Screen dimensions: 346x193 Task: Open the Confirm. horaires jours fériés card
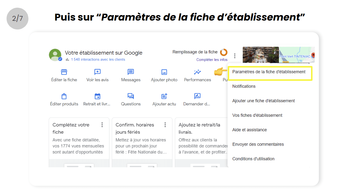point(142,142)
